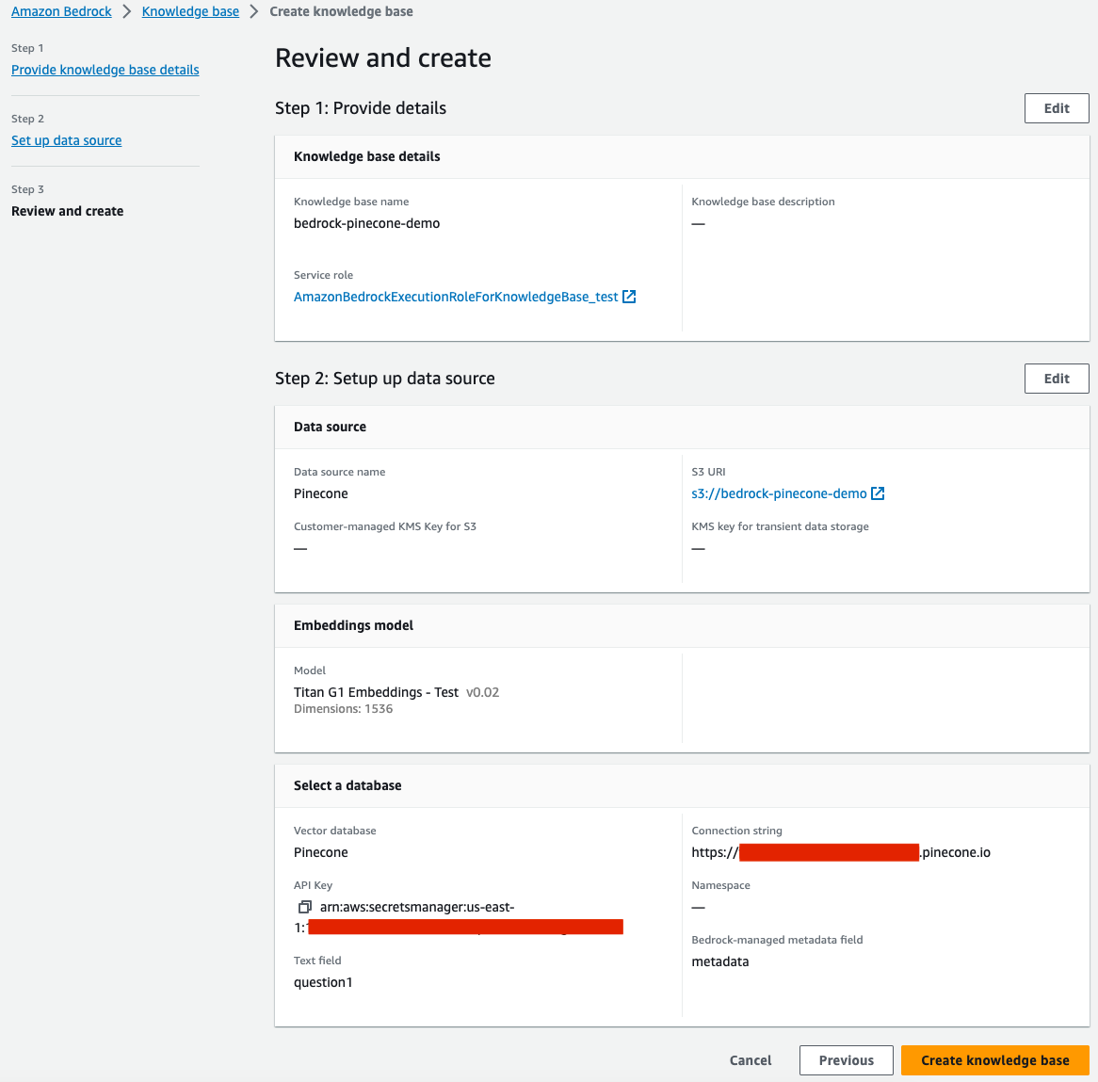Screen dimensions: 1098x1082
Task: Edit Step 2 data source setup
Action: [x=1056, y=379]
